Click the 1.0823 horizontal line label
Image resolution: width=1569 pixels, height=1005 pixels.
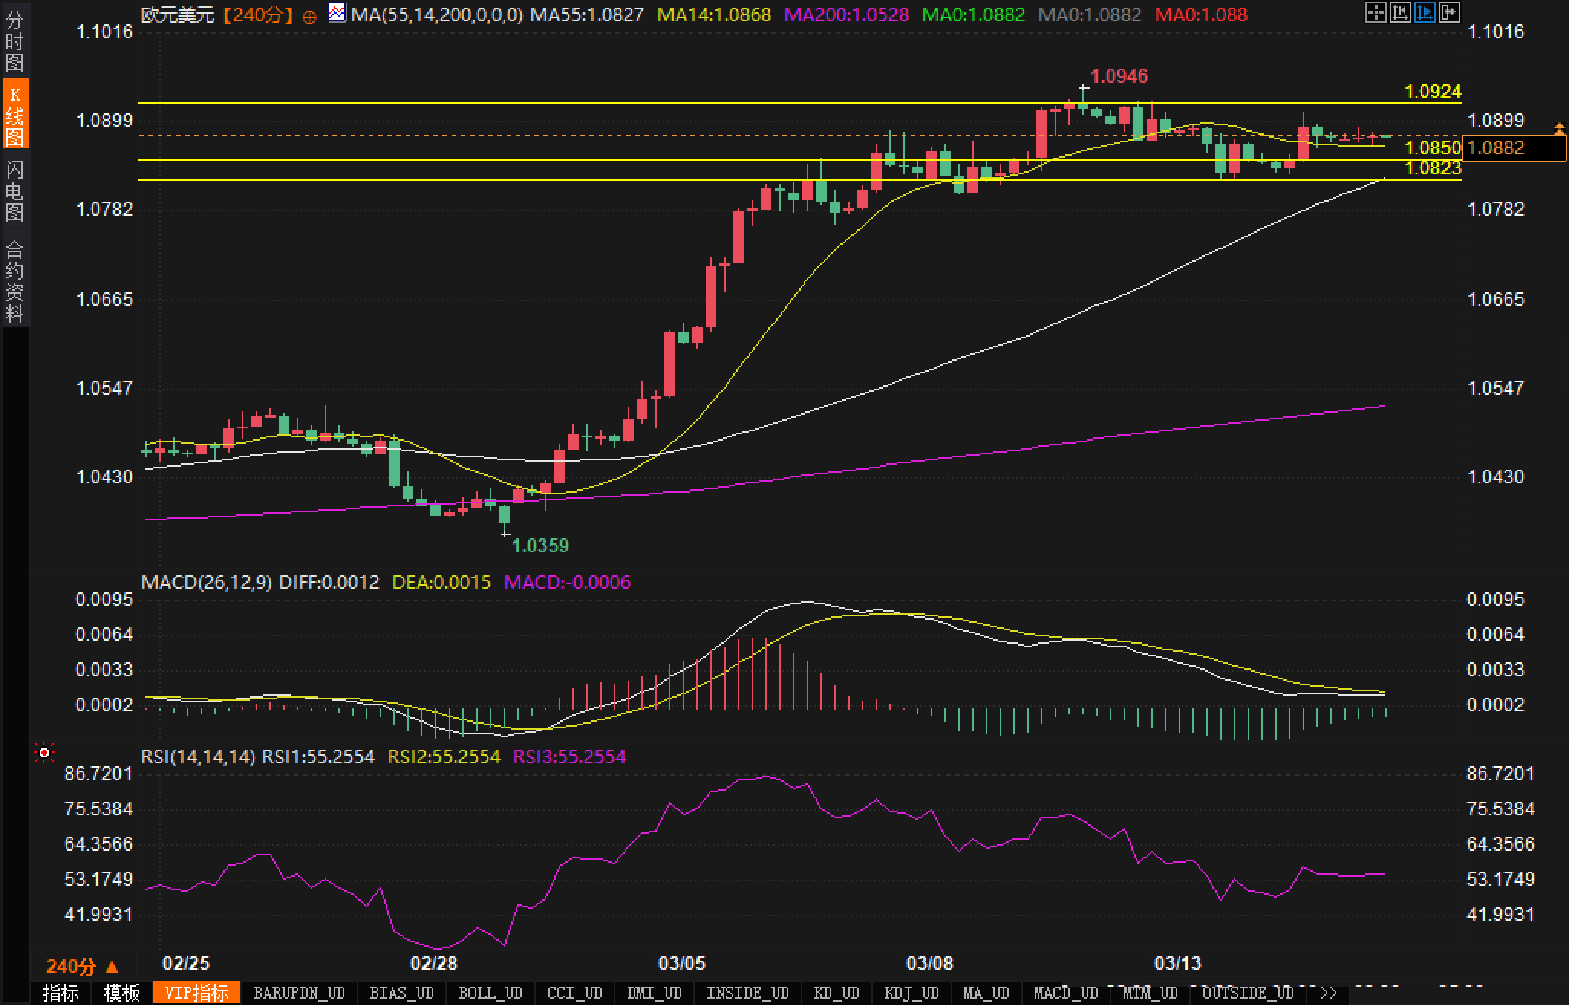pyautogui.click(x=1433, y=167)
